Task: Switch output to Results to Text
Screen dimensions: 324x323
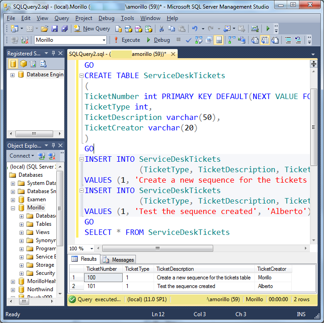Action: (x=255, y=40)
